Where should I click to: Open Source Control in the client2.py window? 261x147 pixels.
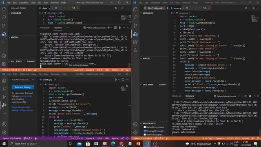(x=4, y=97)
